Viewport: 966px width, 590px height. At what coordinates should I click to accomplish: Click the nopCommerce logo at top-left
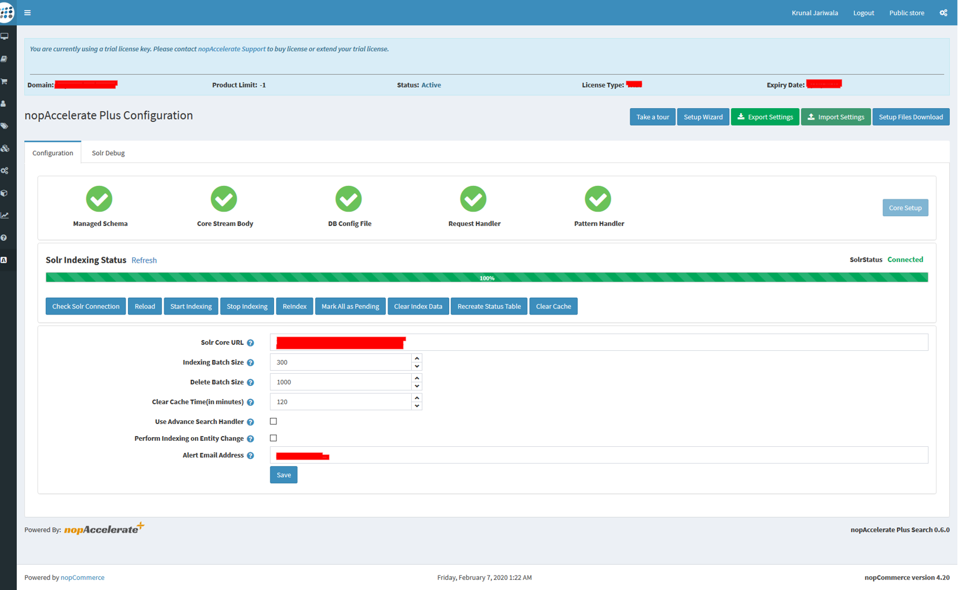[7, 12]
